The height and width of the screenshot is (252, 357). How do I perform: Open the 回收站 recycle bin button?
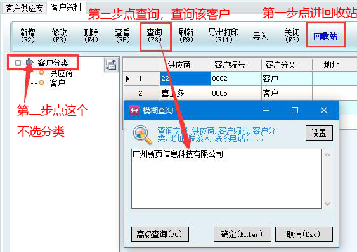[x=325, y=36]
